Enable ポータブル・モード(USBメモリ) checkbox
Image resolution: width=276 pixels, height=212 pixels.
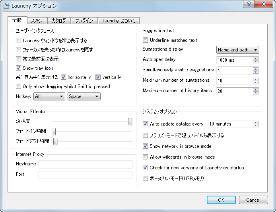point(145,178)
